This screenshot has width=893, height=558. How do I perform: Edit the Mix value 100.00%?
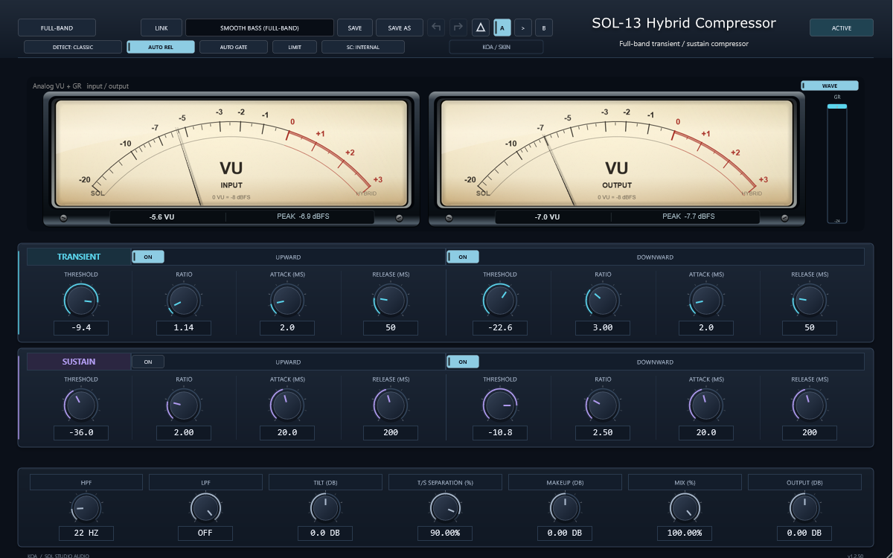685,533
